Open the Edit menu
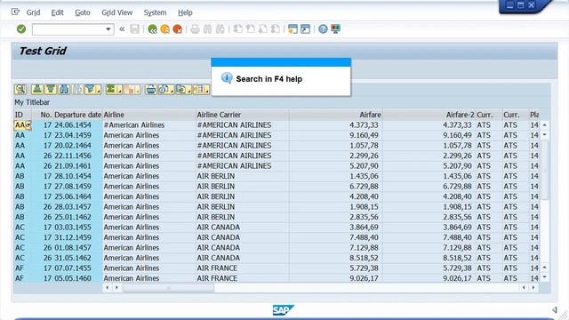Screen dimensions: 569x320 (57, 12)
